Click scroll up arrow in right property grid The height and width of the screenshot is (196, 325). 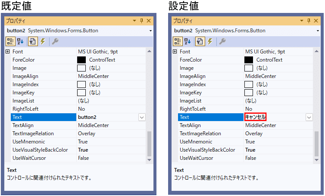[316, 51]
